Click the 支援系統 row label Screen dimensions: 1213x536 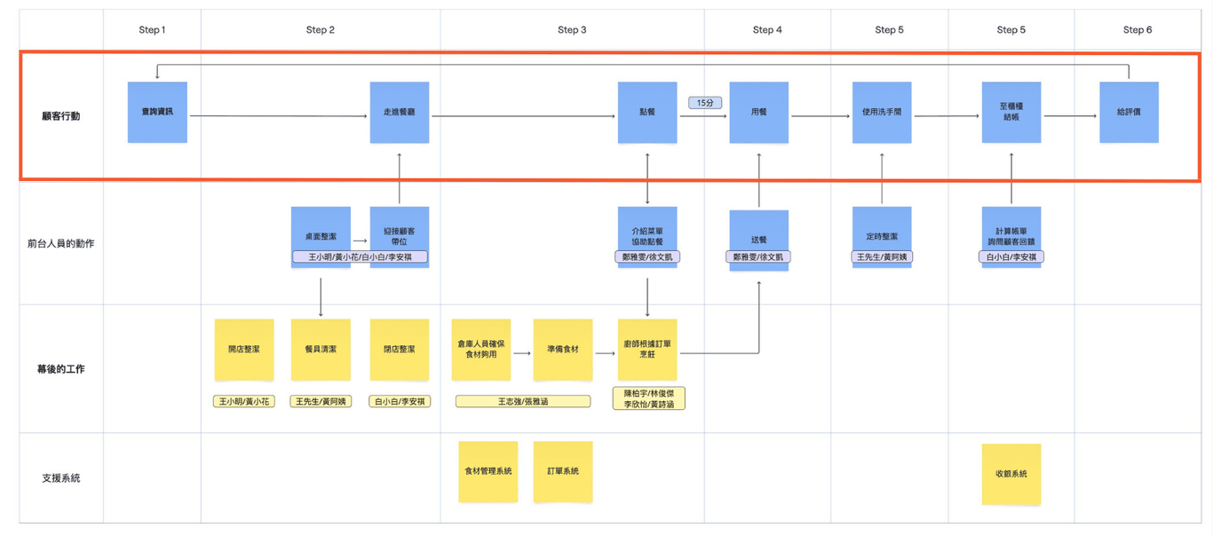coord(61,477)
